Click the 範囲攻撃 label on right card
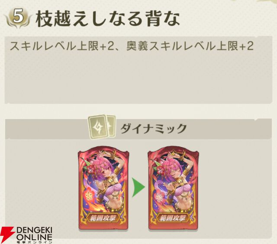 tap(173, 218)
